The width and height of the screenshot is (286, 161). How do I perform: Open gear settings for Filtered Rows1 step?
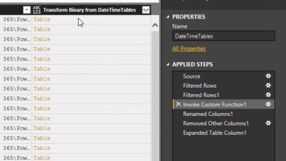point(268,95)
